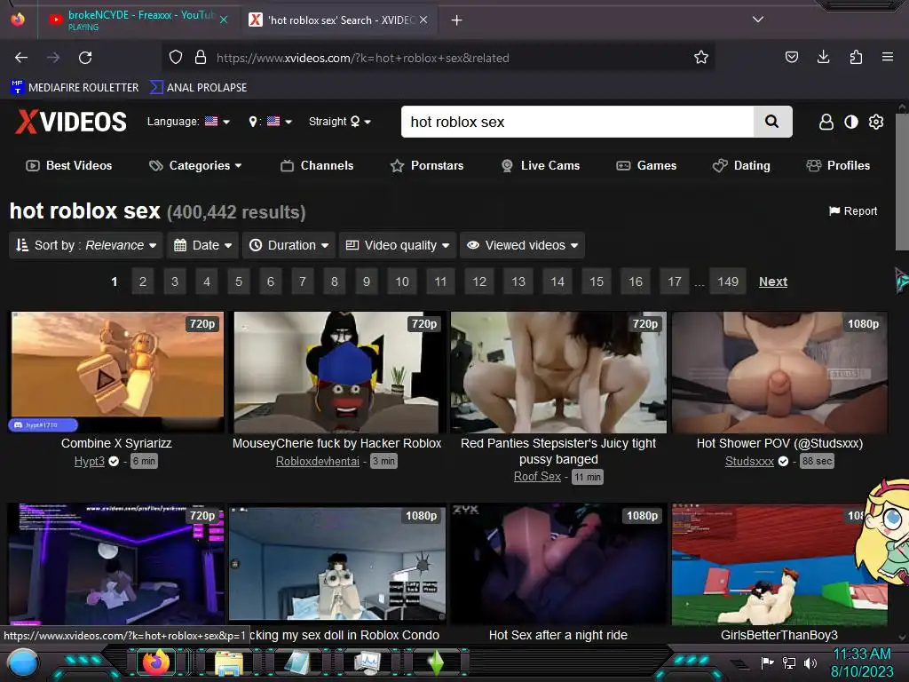Select the XVIDEOS search results tab

click(x=338, y=20)
